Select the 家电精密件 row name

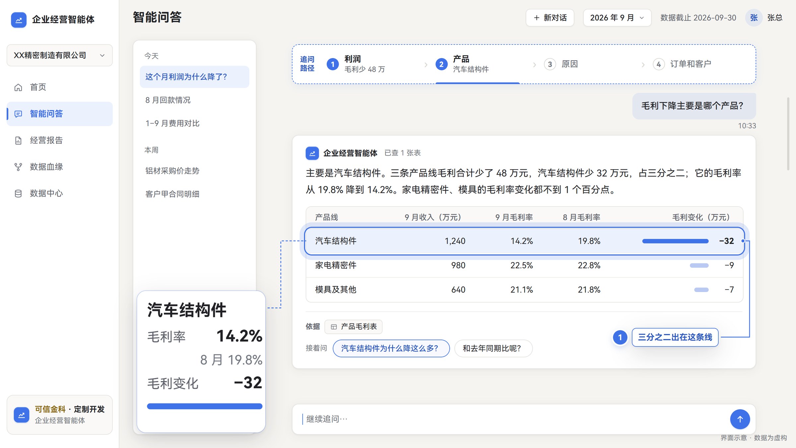tap(336, 265)
